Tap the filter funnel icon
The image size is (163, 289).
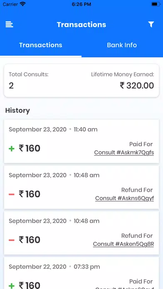[x=151, y=24]
